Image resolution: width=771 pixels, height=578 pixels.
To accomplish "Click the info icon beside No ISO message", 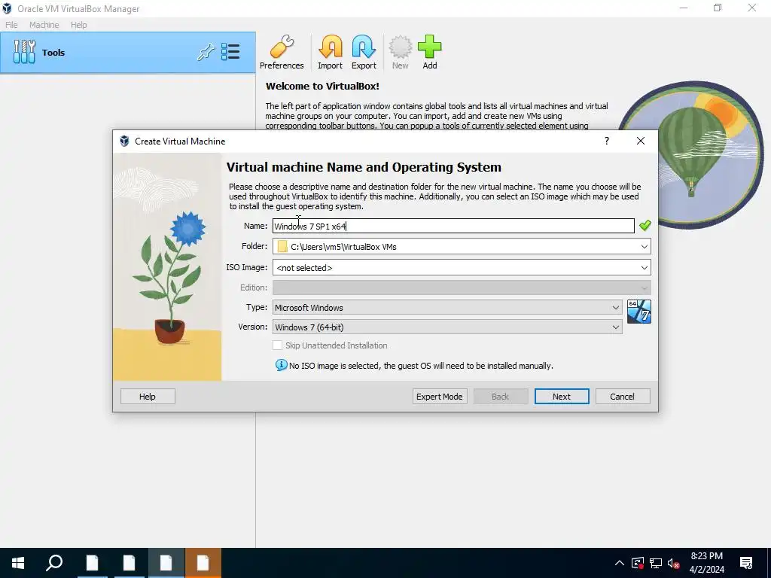I will (x=282, y=365).
